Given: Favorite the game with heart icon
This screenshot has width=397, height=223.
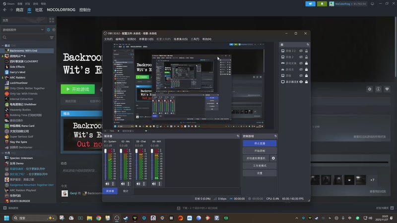Looking at the screenshot, I should point(387,89).
